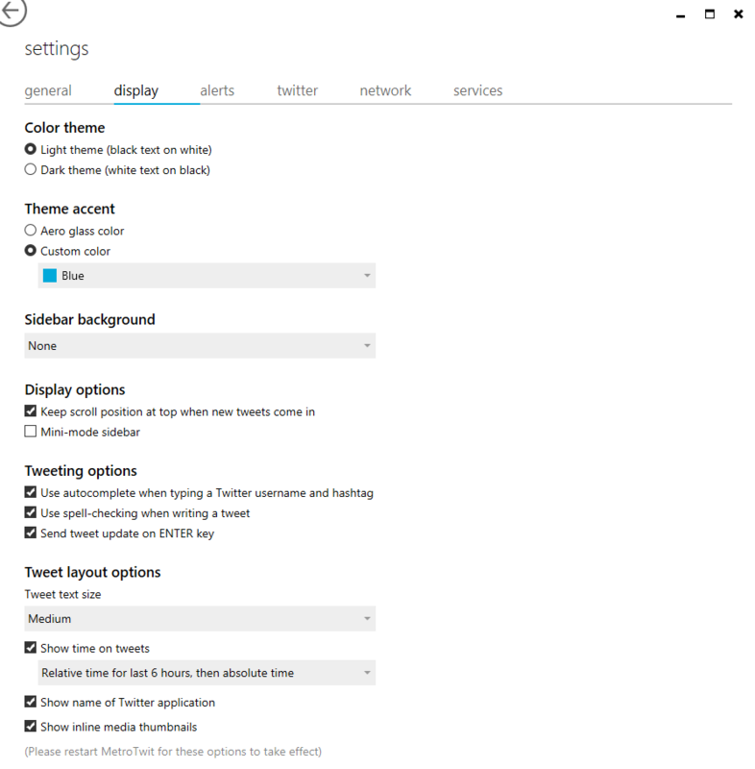Click the Color theme heading
The width and height of the screenshot is (755, 769).
coord(64,128)
